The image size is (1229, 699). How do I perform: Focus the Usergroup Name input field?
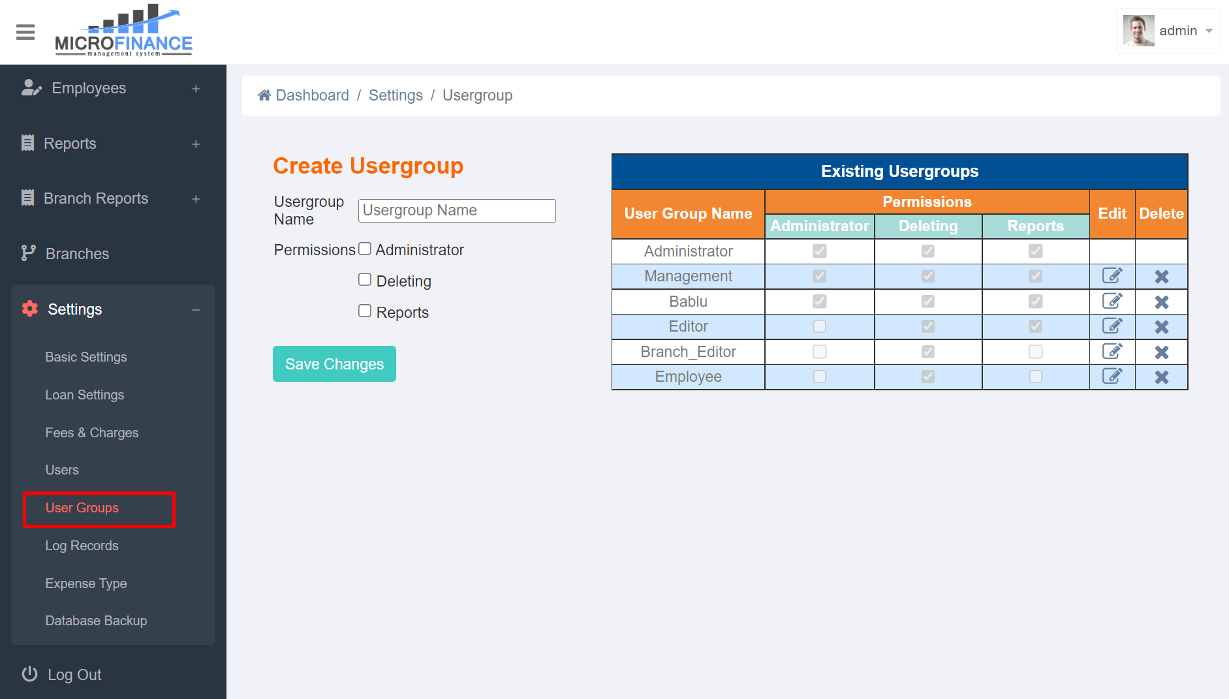pyautogui.click(x=457, y=211)
